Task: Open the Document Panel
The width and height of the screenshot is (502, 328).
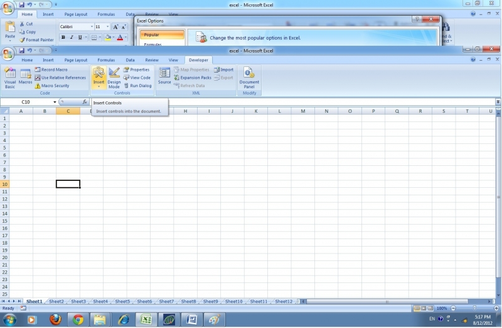Action: (x=249, y=77)
